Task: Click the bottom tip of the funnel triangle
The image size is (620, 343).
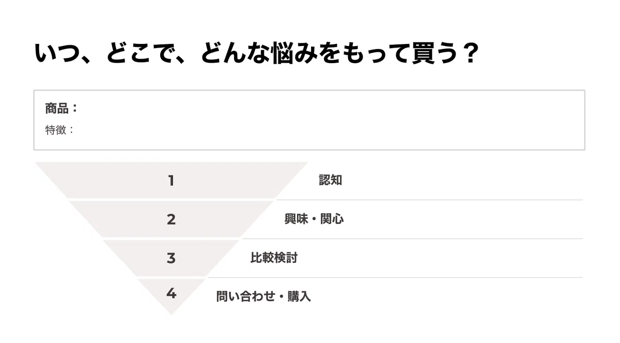Action: coord(172,312)
